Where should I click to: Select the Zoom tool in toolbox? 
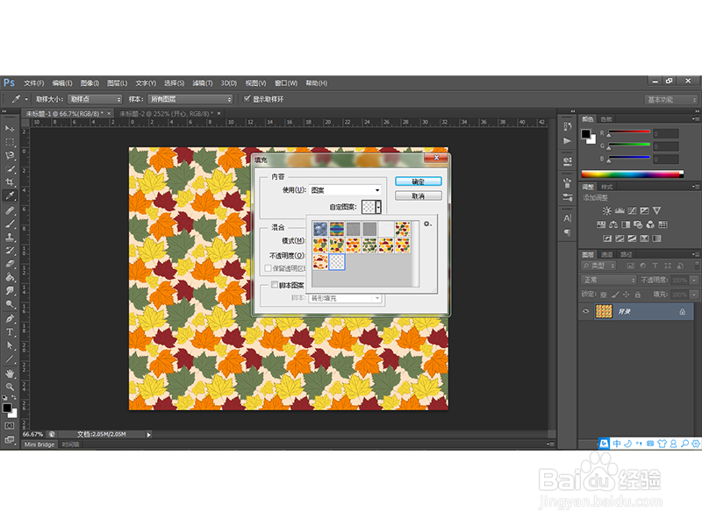click(10, 387)
